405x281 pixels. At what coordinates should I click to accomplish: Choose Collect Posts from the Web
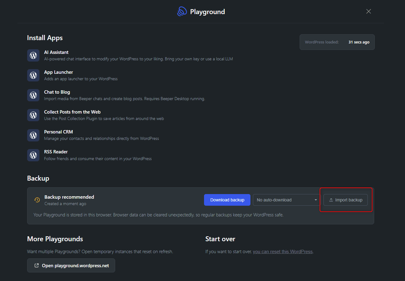[72, 112]
